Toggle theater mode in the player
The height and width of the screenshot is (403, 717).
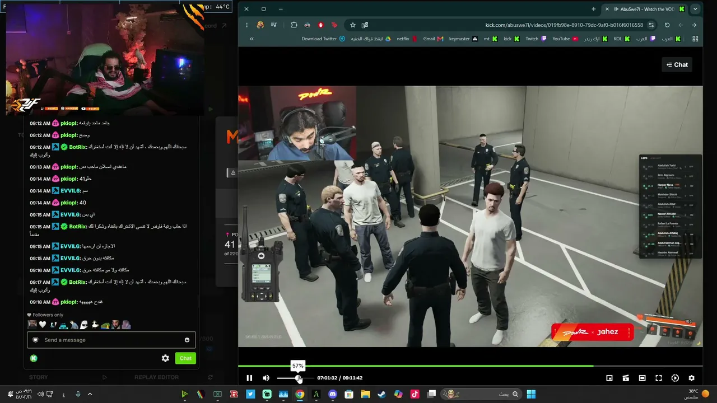tap(642, 378)
